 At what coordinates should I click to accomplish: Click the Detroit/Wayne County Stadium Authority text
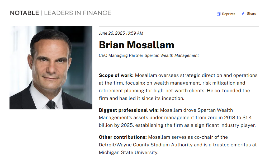(x=146, y=145)
